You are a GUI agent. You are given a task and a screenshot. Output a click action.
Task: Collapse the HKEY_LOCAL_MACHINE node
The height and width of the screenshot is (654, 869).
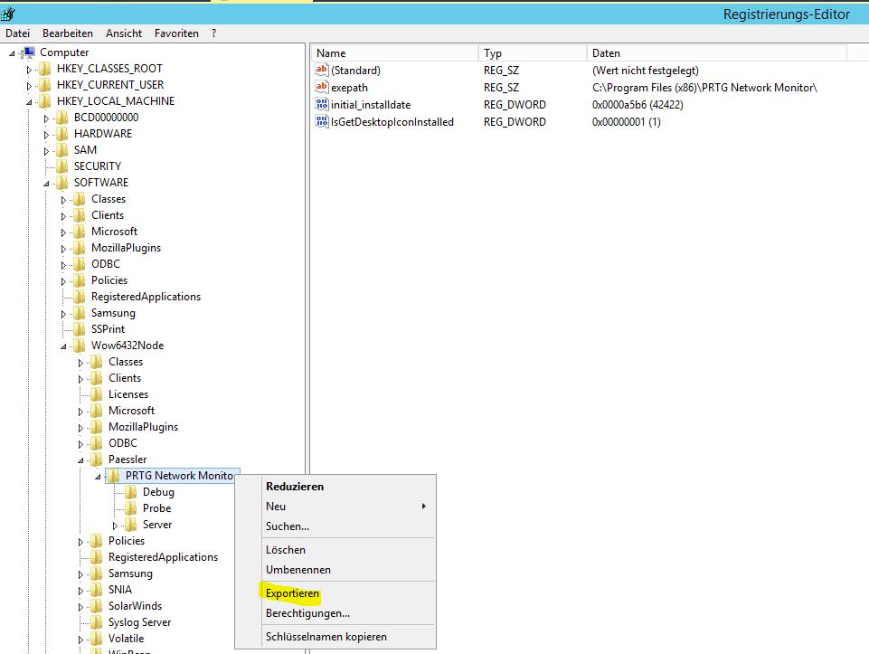29,102
